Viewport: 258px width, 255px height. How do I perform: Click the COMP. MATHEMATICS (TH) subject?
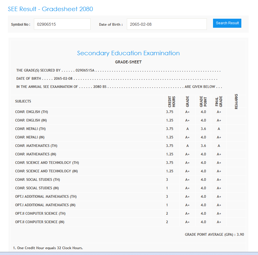point(36,146)
